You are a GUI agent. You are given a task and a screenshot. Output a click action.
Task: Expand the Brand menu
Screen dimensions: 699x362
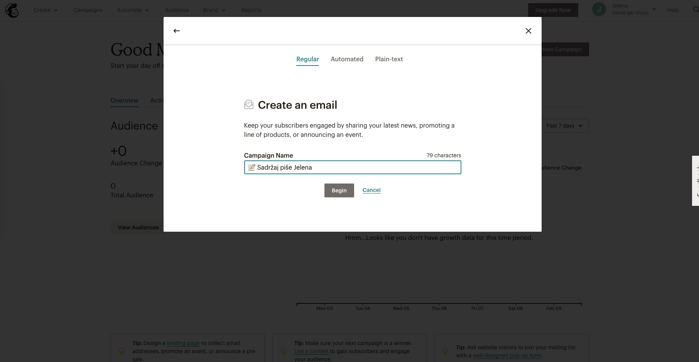pos(214,10)
